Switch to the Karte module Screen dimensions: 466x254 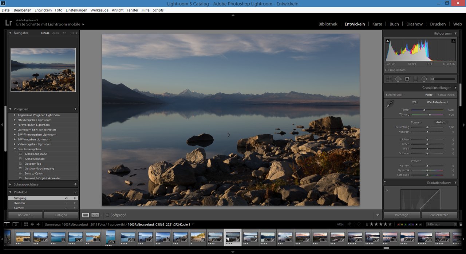point(377,24)
